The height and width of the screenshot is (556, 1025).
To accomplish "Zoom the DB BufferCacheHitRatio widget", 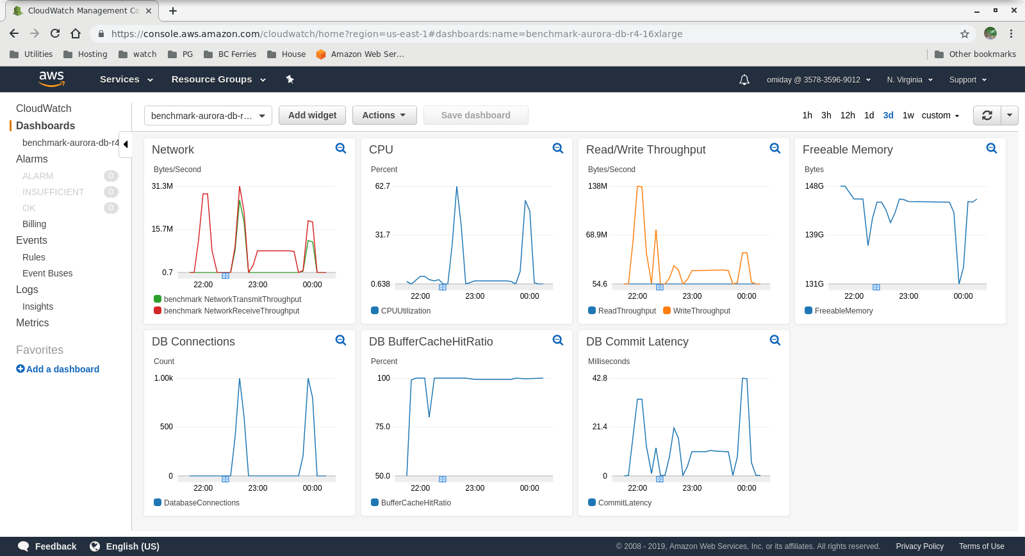I will click(x=558, y=340).
